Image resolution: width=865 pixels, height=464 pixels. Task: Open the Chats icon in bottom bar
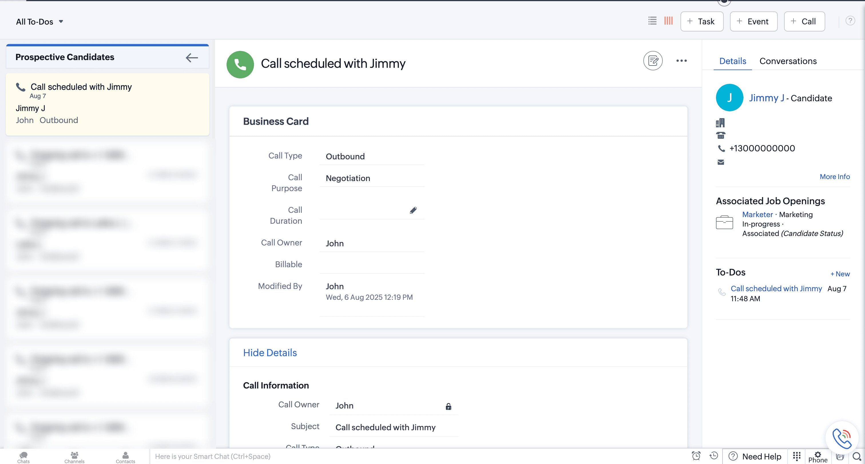(x=23, y=457)
